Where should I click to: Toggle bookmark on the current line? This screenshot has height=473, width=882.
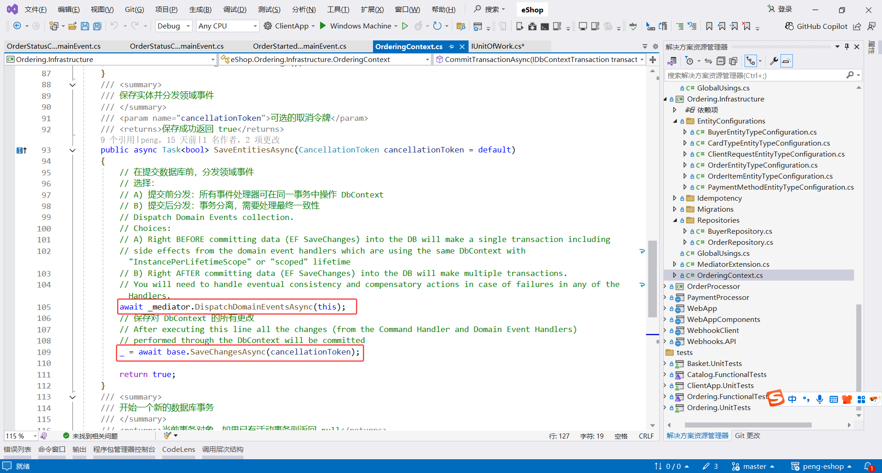click(x=709, y=26)
